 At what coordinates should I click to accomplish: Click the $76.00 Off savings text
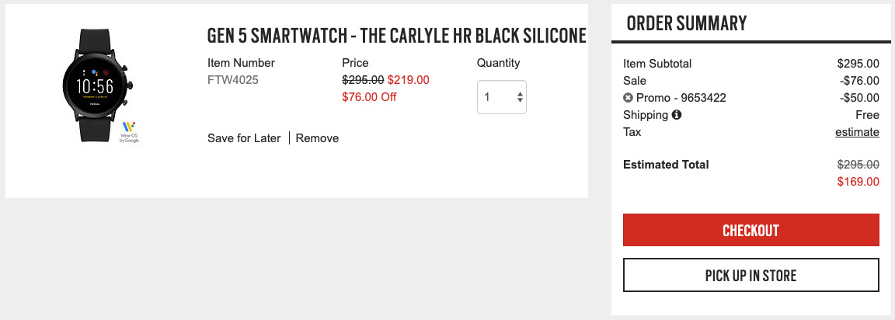coord(370,96)
